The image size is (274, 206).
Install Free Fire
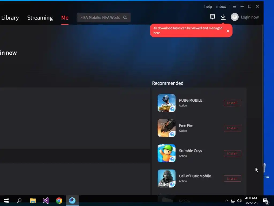click(232, 128)
